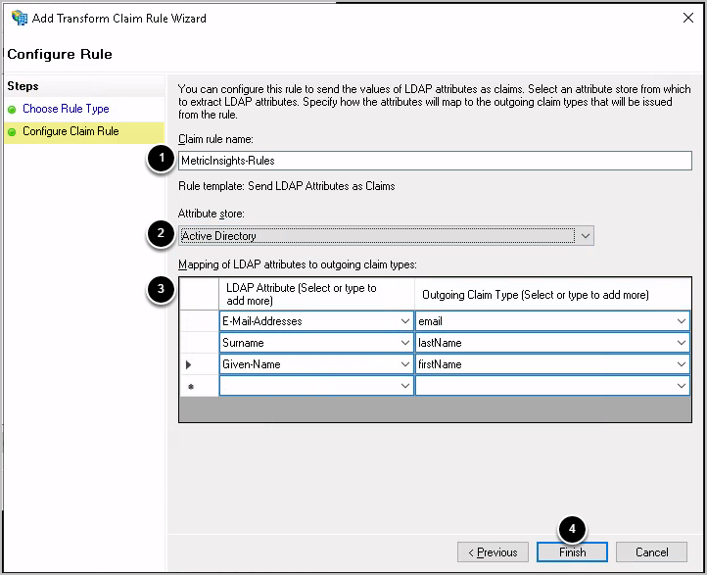Click the empty LDAP Attribute cell in new row
Screen dimensions: 707x575
pyautogui.click(x=308, y=386)
